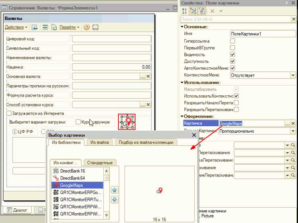Click the move-up arrow in picture dialog
Image resolution: width=298 pixels, height=223 pixels.
pyautogui.click(x=114, y=190)
